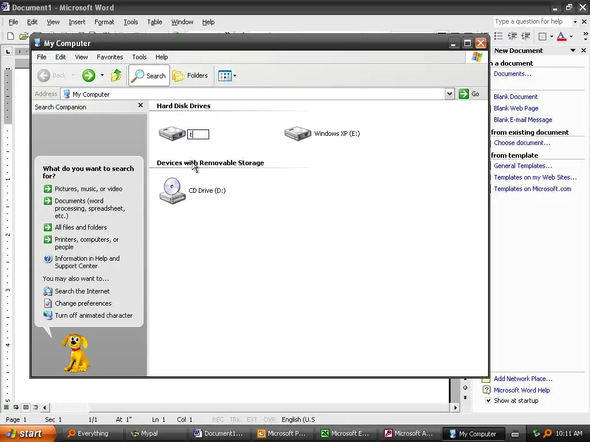Switch to Normal View icon in Word
This screenshot has width=590, height=442.
pyautogui.click(x=6, y=407)
